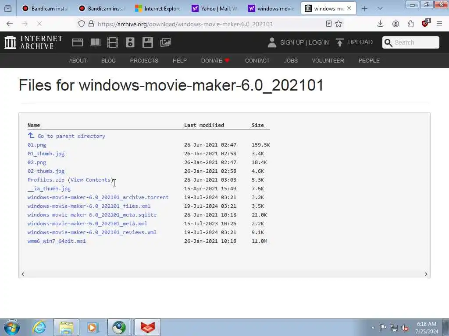Click the file list right scroll arrow
Screen dimensions: 449x336
[x=426, y=274]
